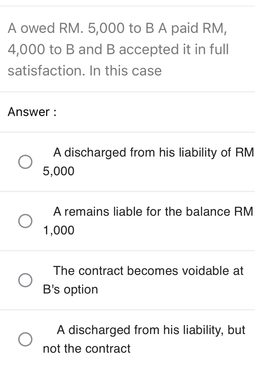Image resolution: width=255 pixels, height=365 pixels.
Task: Click the "B's option" label text
Action: tap(70, 289)
